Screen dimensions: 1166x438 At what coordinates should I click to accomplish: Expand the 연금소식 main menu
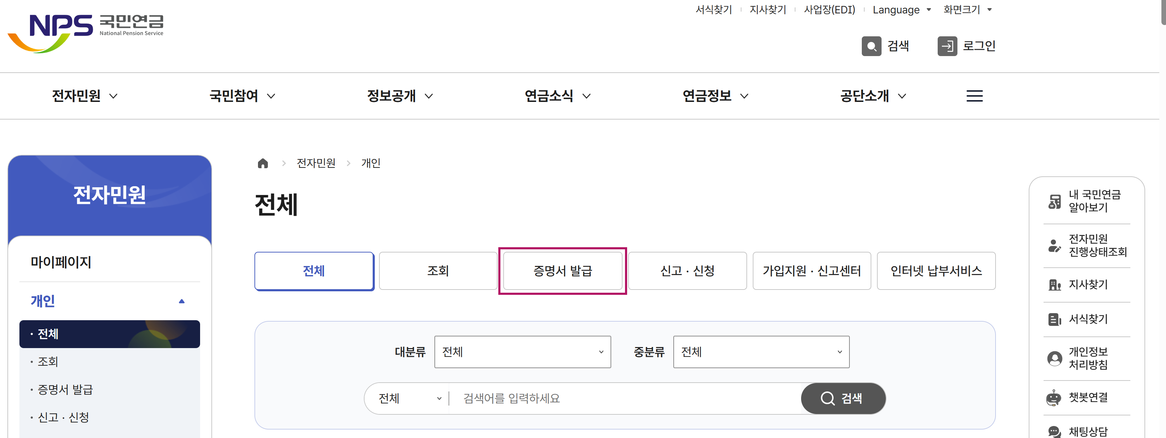coord(557,96)
